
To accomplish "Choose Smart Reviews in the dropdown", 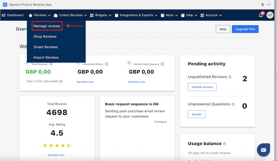I will point(46,47).
